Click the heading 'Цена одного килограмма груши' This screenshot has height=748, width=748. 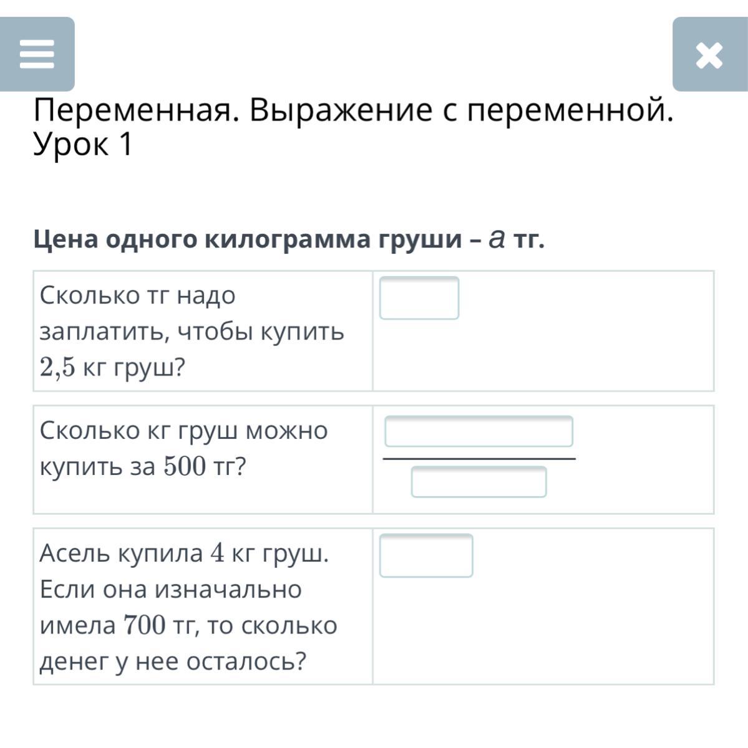(248, 239)
